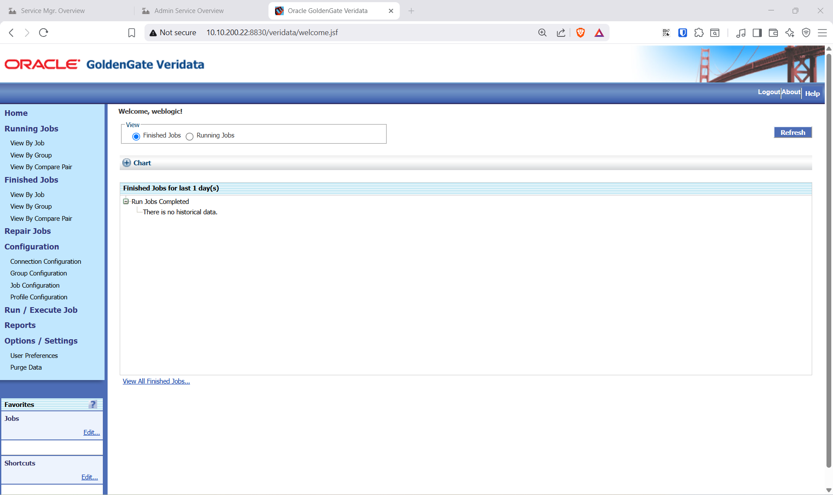Bookmark this page
Image resolution: width=833 pixels, height=495 pixels.
(131, 33)
